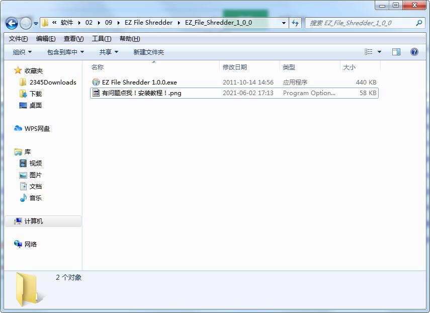Viewport: 430px width, 313px height.
Task: Sort by the 修改日期 column header
Action: pyautogui.click(x=250, y=67)
